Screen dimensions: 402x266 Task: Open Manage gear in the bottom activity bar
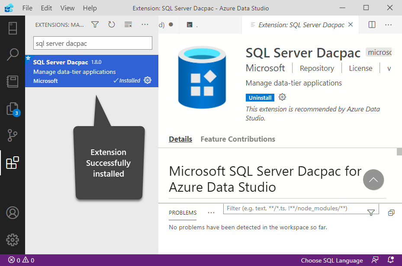(12, 240)
